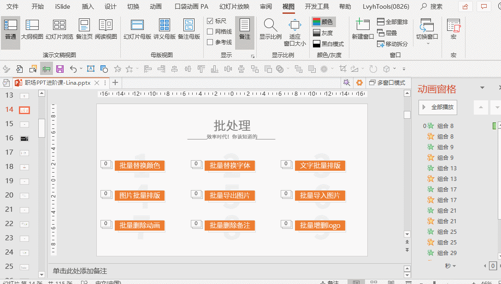The height and width of the screenshot is (284, 501).
Task: Click the comments icon at top right
Action: tap(484, 7)
